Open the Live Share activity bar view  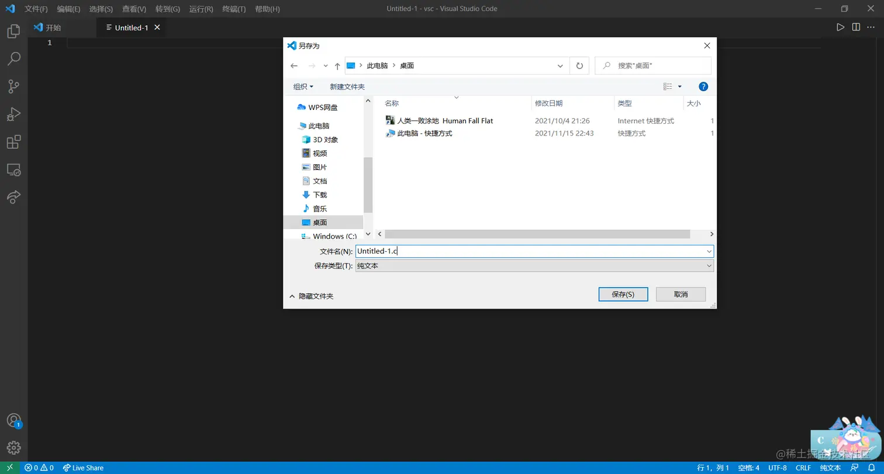click(13, 197)
